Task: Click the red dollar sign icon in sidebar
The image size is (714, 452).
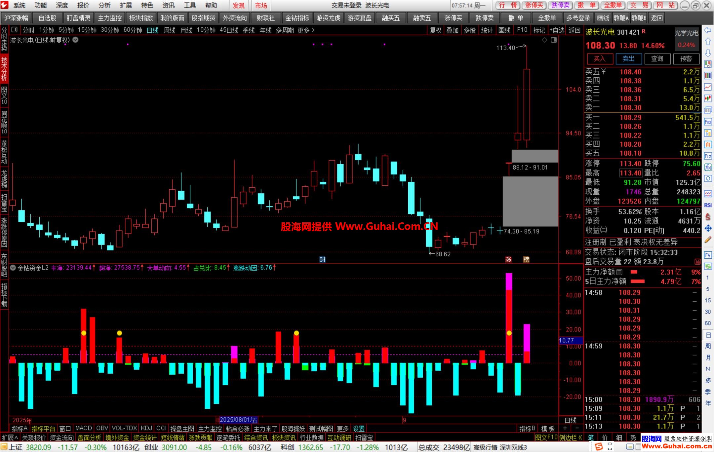Action: pyautogui.click(x=708, y=217)
